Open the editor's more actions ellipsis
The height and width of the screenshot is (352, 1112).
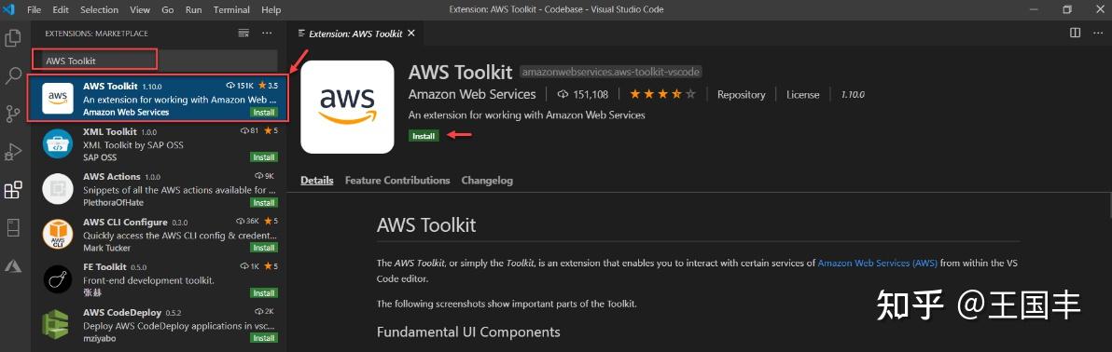point(1099,33)
